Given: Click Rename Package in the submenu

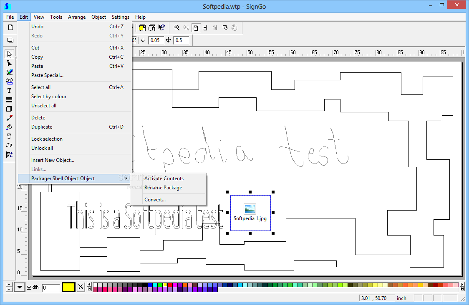Looking at the screenshot, I should point(169,188).
